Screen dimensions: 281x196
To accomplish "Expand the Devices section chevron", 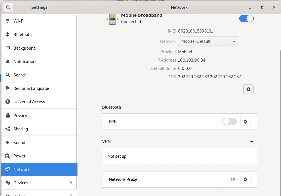I will pos(71,183).
